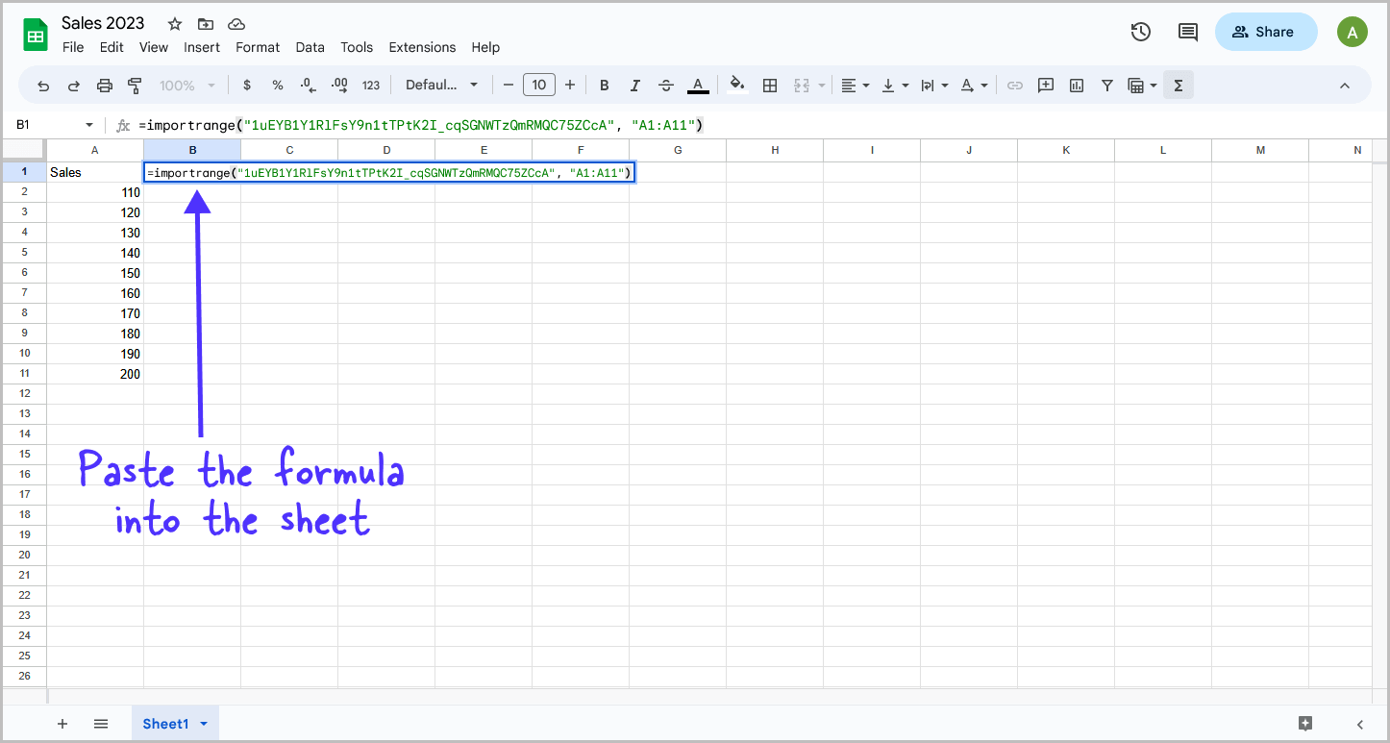Select the Paint format tool

coord(135,86)
